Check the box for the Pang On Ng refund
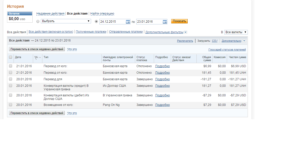 tap(11, 105)
